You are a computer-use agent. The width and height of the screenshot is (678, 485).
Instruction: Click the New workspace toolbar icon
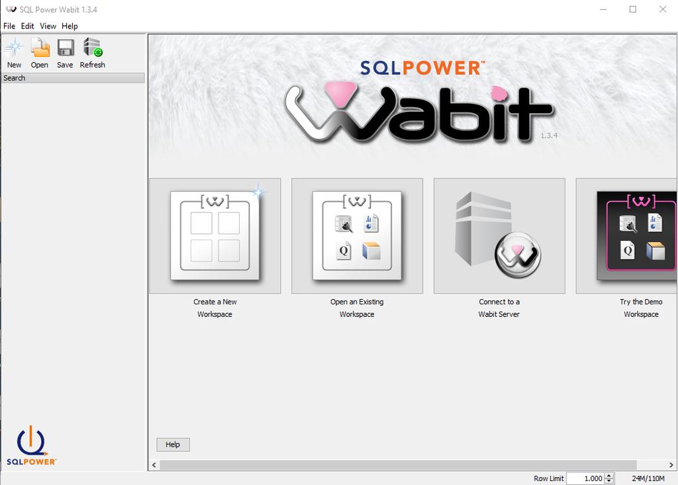click(14, 48)
